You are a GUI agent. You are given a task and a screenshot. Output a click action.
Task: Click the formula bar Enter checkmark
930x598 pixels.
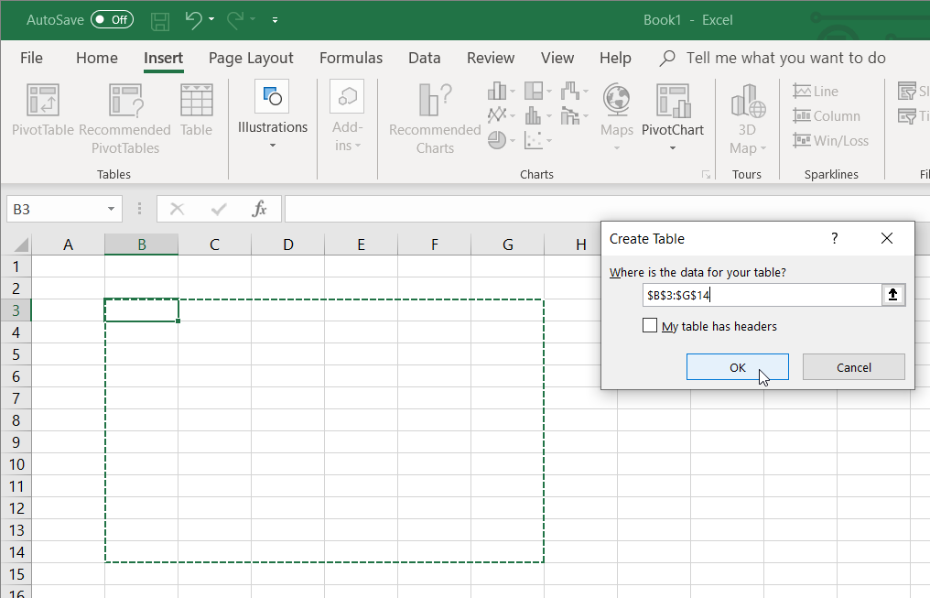point(218,209)
